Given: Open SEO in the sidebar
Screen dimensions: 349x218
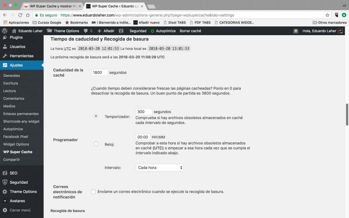Looking at the screenshot, I should tap(22, 173).
